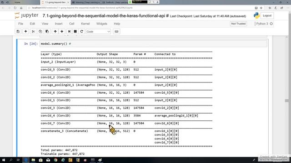Open the File menu
The height and width of the screenshot is (163, 291).
20,24
